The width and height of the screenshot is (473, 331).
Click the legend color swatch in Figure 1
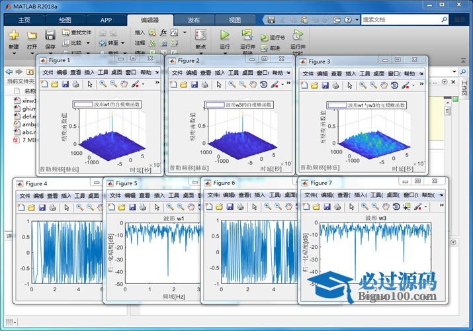pyautogui.click(x=83, y=105)
